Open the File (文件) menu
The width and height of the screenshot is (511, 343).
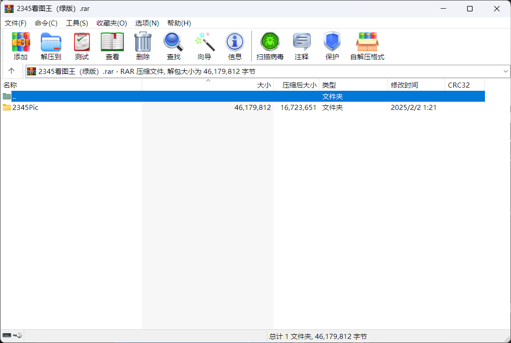[x=16, y=23]
